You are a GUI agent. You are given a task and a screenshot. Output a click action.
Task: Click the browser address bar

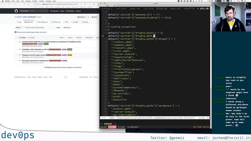point(57,4)
